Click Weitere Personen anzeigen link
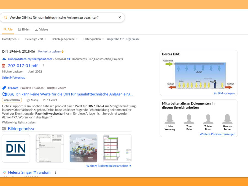This screenshot has width=248, height=186. 217,134
